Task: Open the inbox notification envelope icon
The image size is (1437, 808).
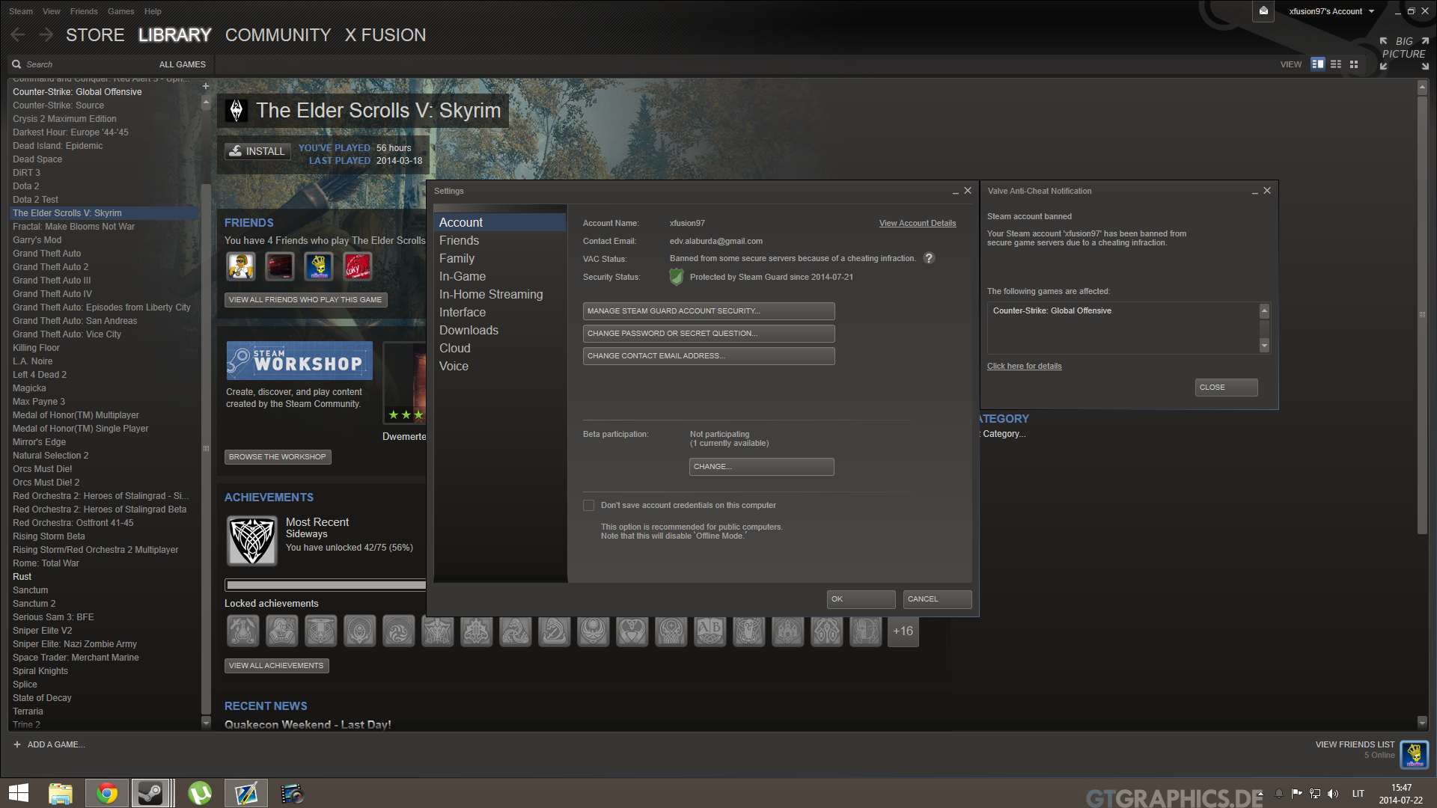Action: (x=1263, y=11)
